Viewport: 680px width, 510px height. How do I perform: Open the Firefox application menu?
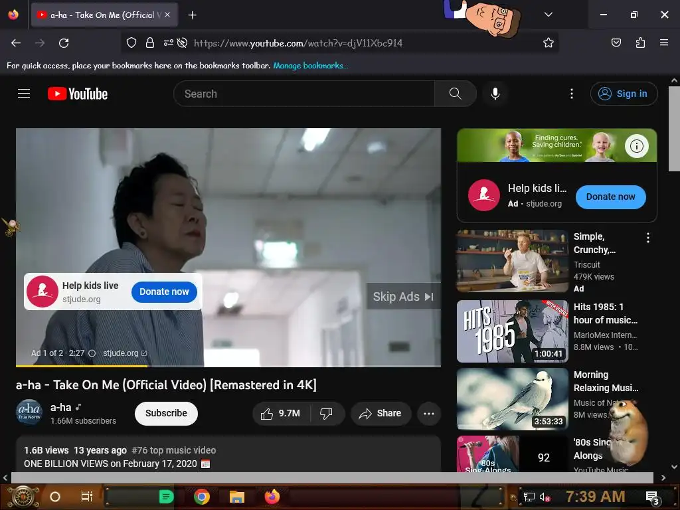(664, 42)
